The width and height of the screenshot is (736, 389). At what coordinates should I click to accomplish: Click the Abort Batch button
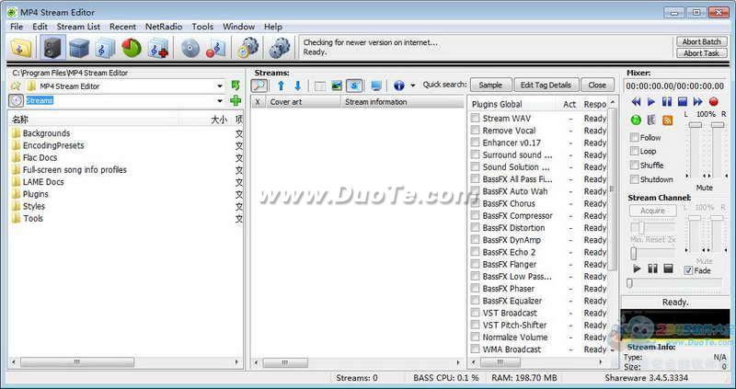tap(702, 41)
